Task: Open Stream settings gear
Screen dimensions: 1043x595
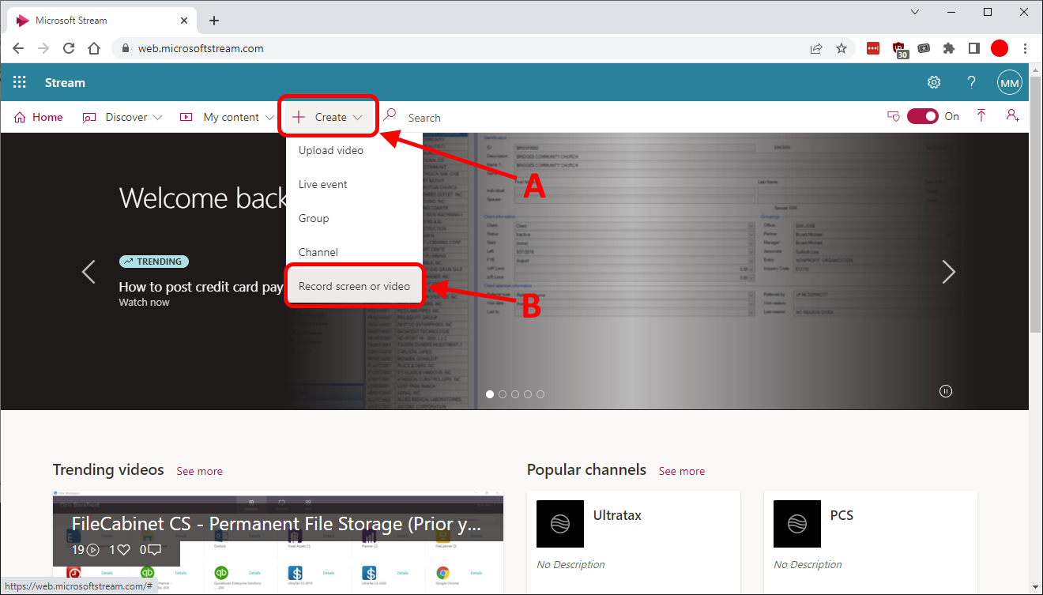Action: pos(934,82)
